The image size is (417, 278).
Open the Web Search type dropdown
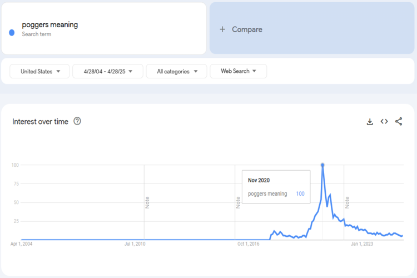[239, 71]
